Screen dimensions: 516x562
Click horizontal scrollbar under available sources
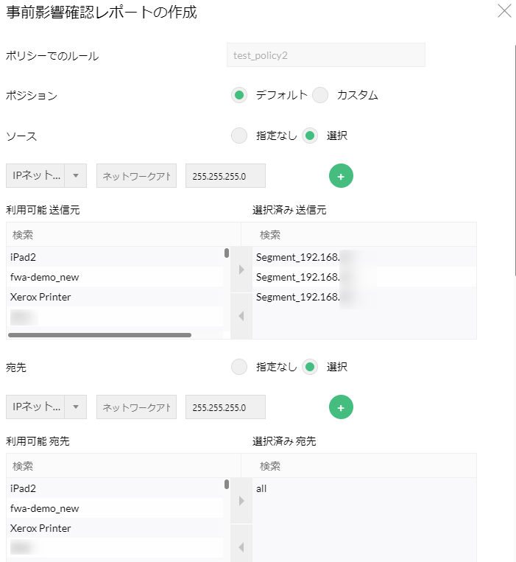coord(99,335)
